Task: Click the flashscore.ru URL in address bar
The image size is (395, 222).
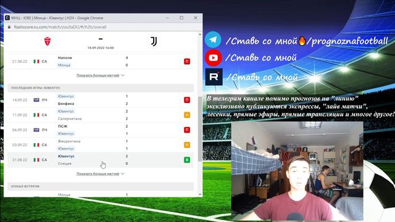Action: (x=60, y=27)
